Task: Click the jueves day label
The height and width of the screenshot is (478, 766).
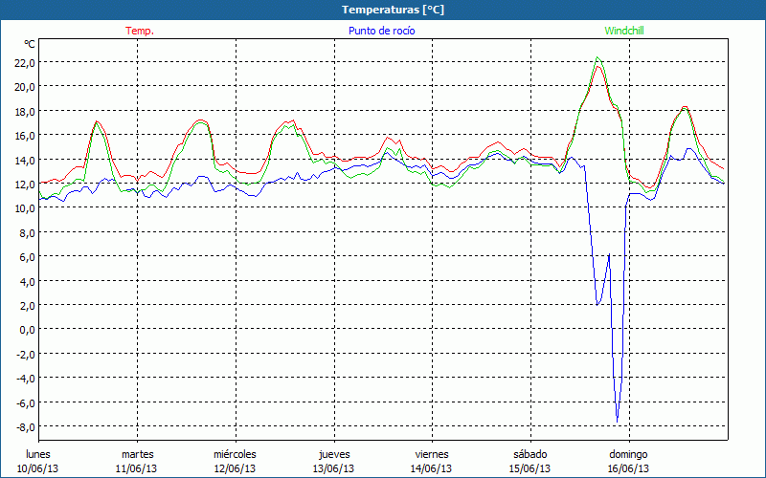Action: pos(333,454)
